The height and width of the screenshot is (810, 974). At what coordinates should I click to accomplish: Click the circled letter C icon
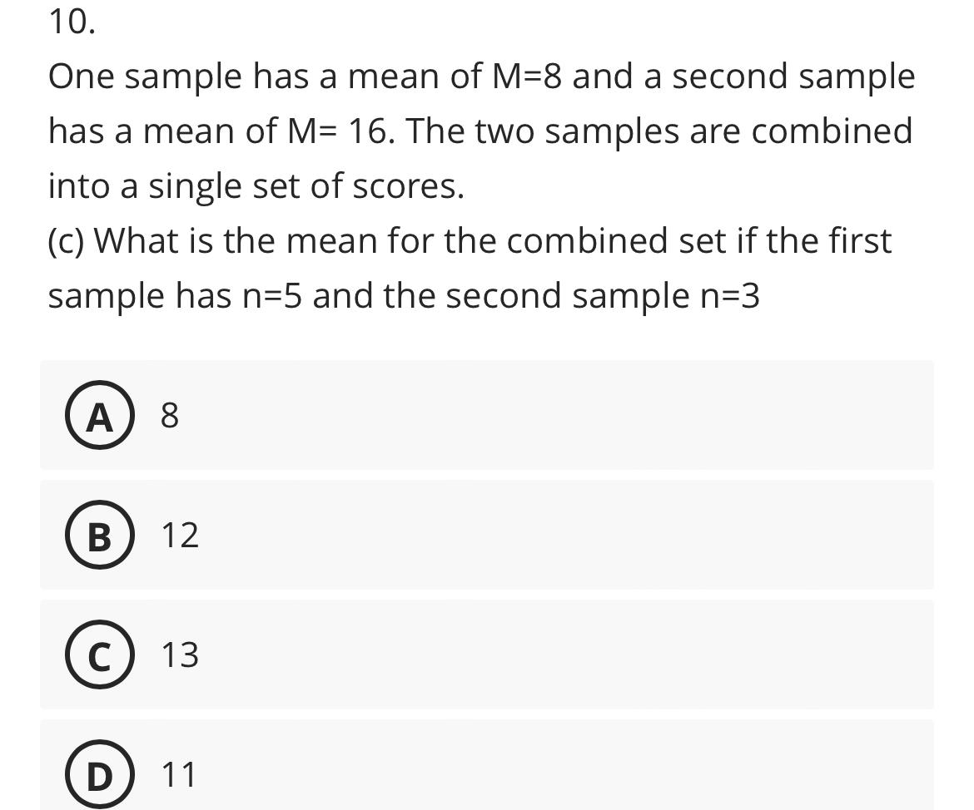click(x=97, y=655)
